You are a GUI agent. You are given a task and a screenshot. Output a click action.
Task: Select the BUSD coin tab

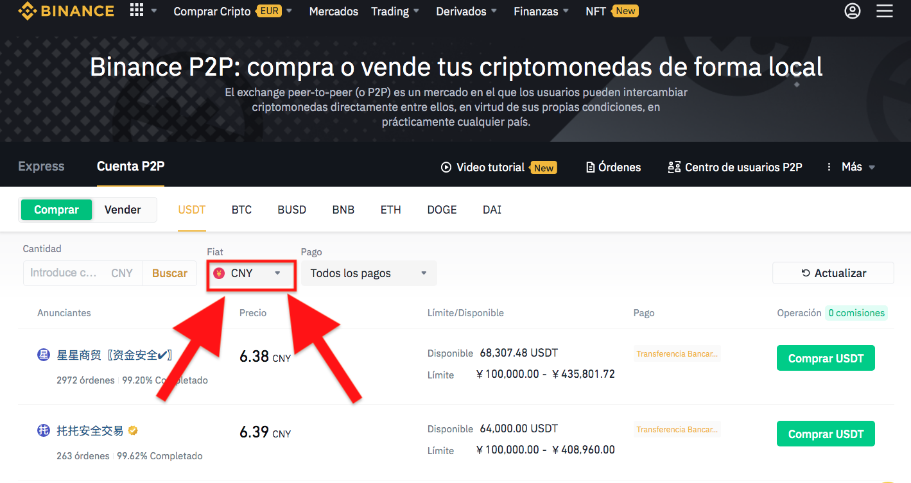pos(292,210)
